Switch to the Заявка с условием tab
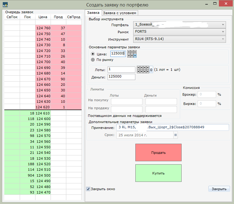The image size is (234, 204). point(120,13)
